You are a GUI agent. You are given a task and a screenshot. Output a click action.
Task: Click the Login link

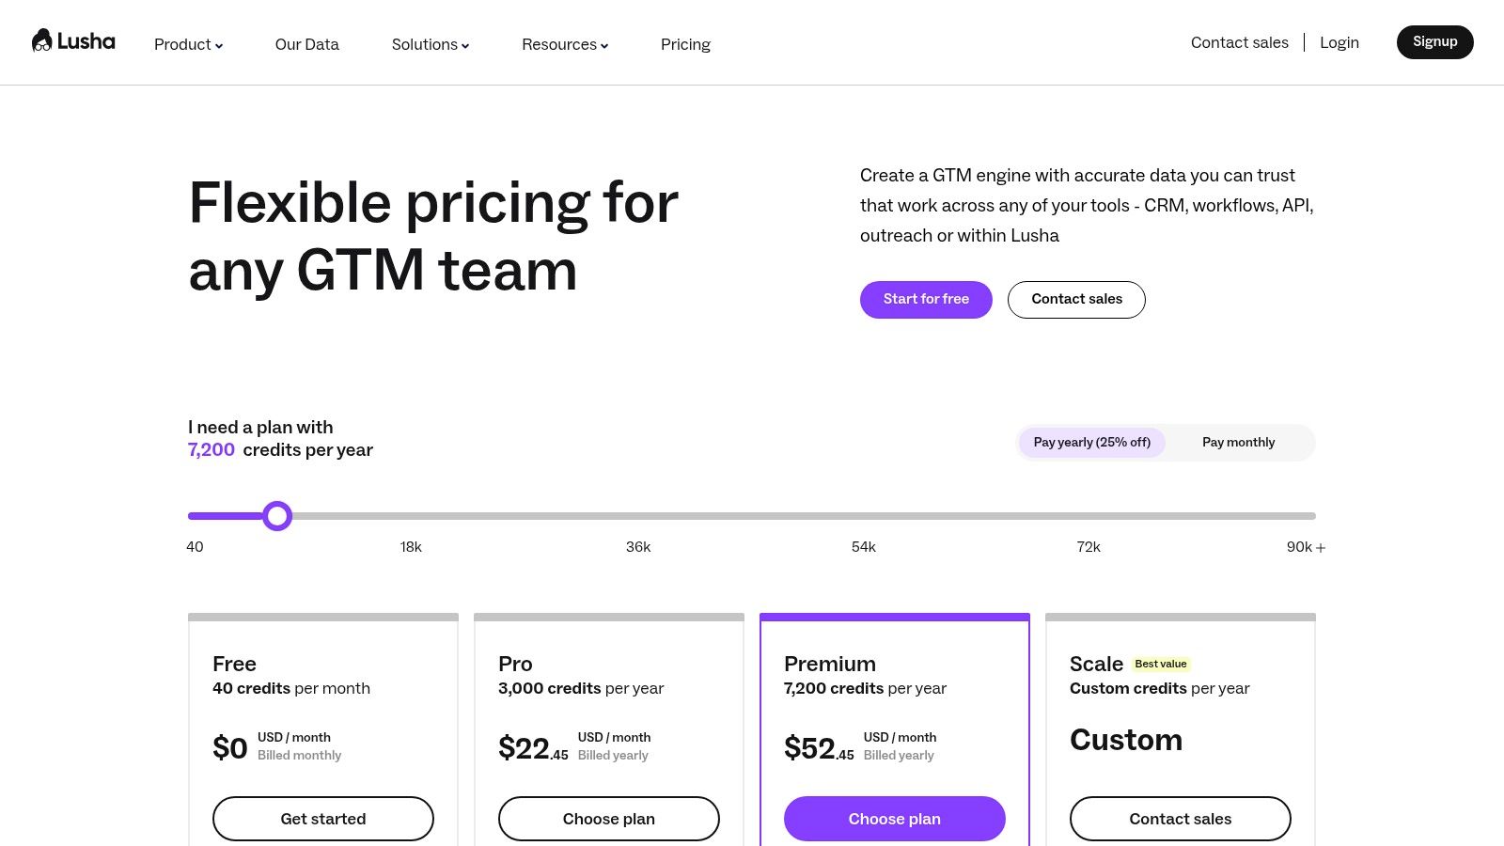(x=1339, y=42)
